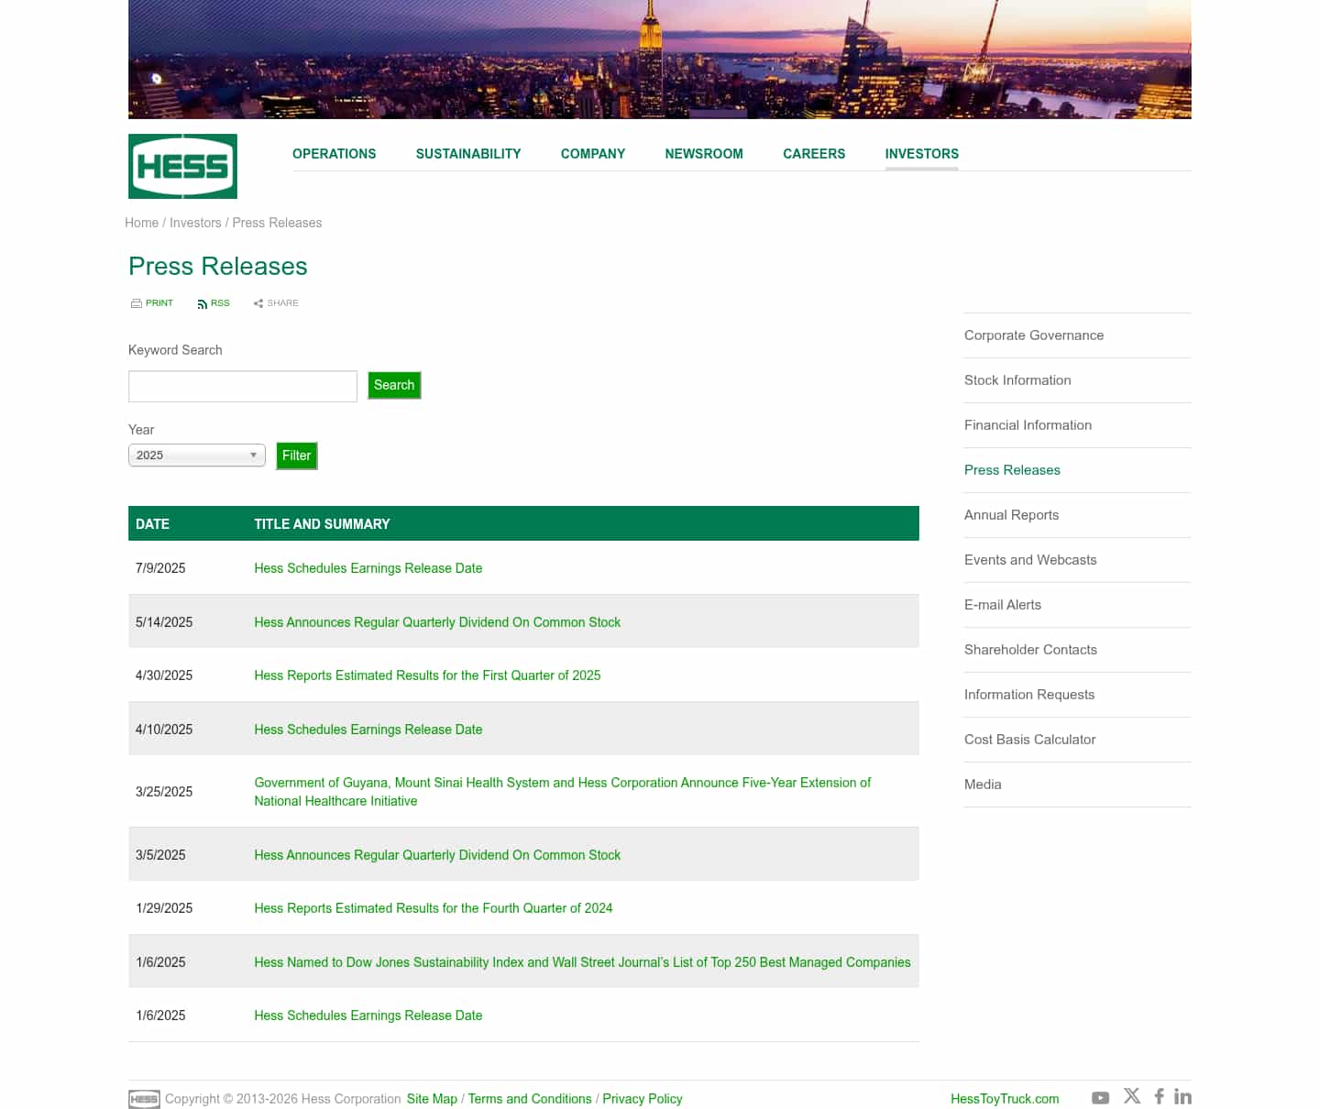Image resolution: width=1320 pixels, height=1109 pixels.
Task: Click the X social media icon
Action: tap(1132, 1096)
